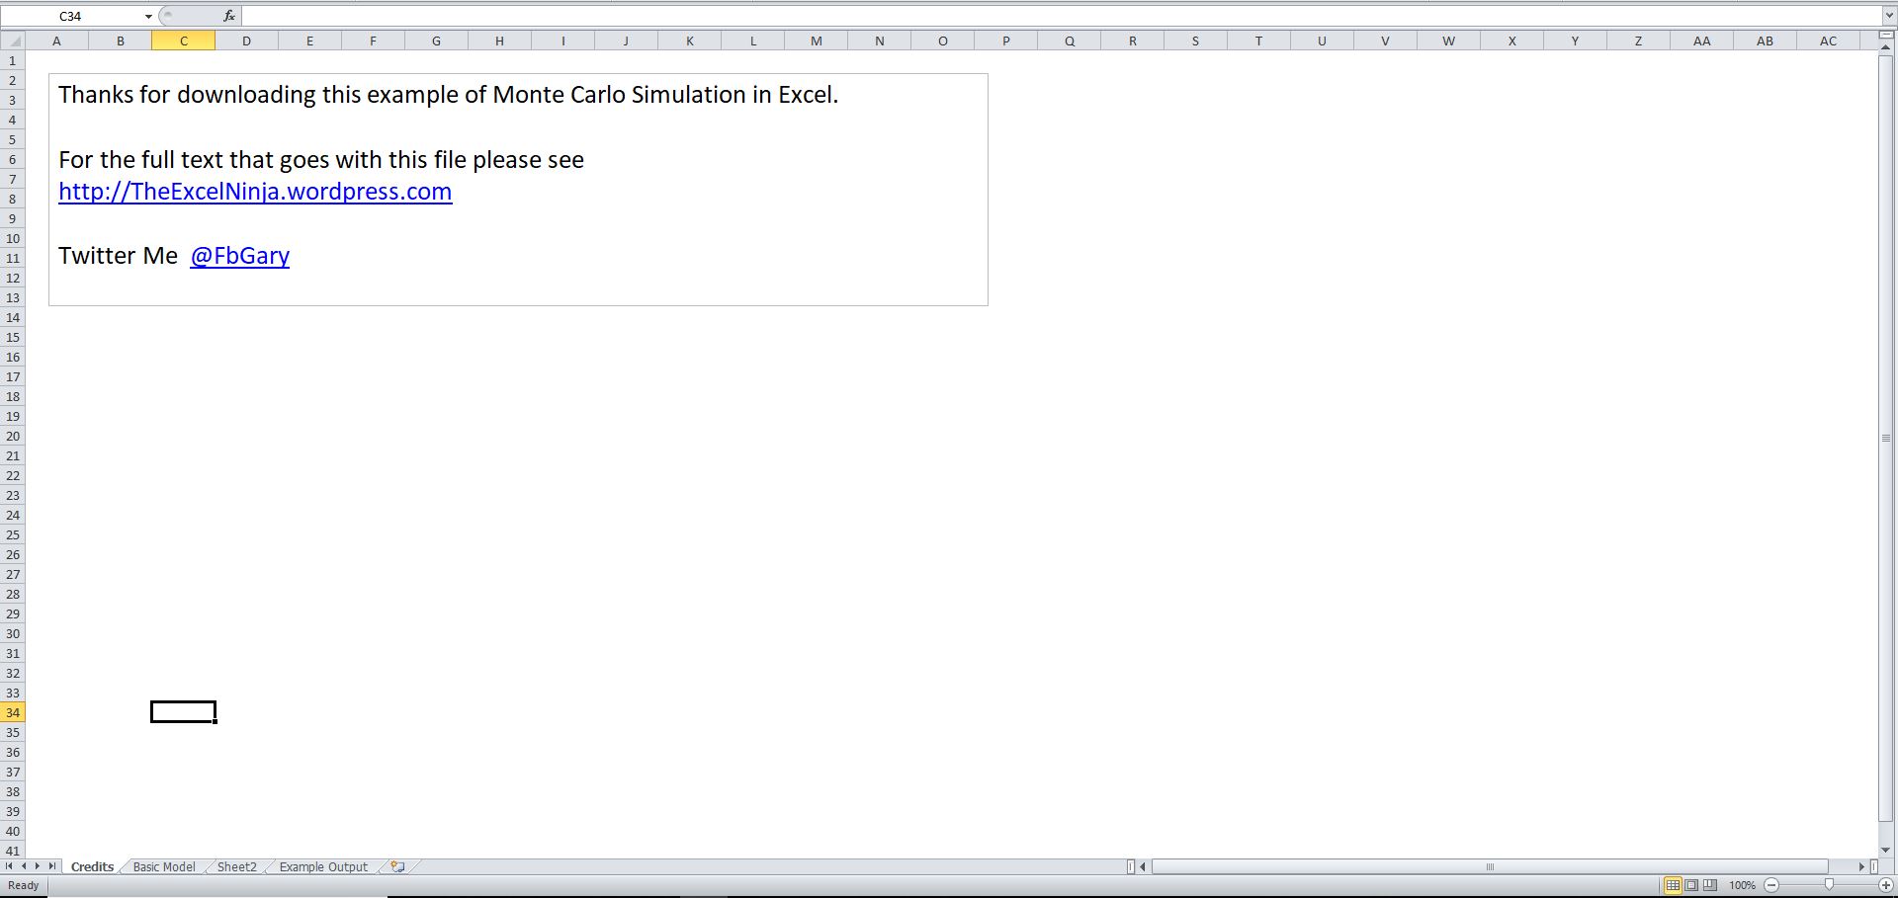Image resolution: width=1898 pixels, height=898 pixels.
Task: Select column AC header
Action: (x=1828, y=41)
